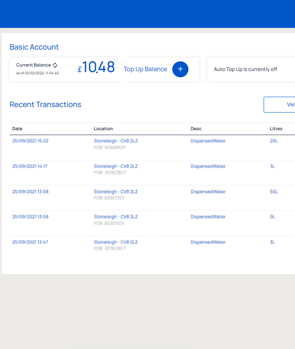This screenshot has width=295, height=349.
Task: Click the 50L litres value
Action: point(274,192)
